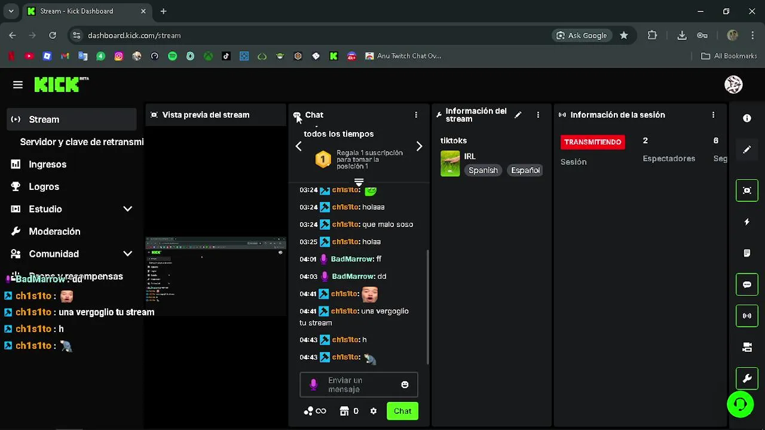Click the Spanish tag chip
This screenshot has width=765, height=430.
pyautogui.click(x=483, y=170)
